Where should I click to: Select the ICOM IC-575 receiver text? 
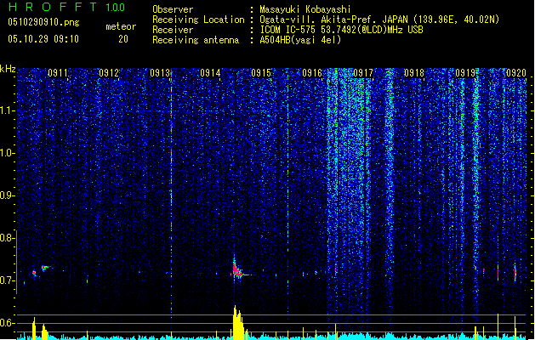tap(341, 30)
